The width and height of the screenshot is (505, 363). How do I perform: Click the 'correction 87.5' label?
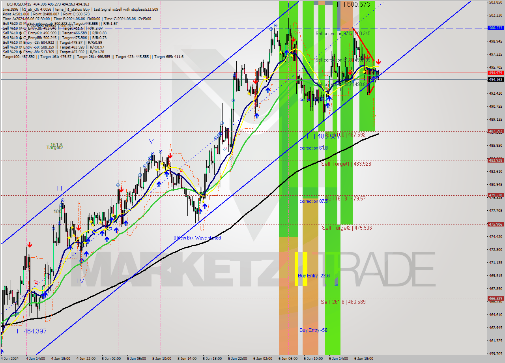tap(313, 201)
